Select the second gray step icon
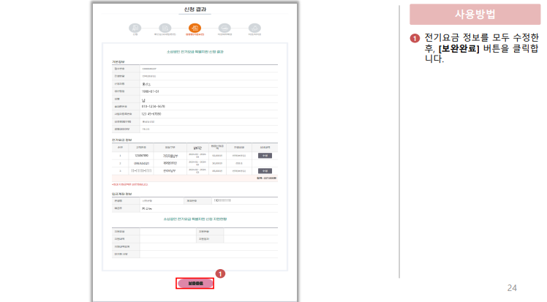Screen dimensions: 547x302 point(165,28)
